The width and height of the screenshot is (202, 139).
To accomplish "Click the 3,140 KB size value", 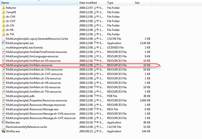I will 145,43.
